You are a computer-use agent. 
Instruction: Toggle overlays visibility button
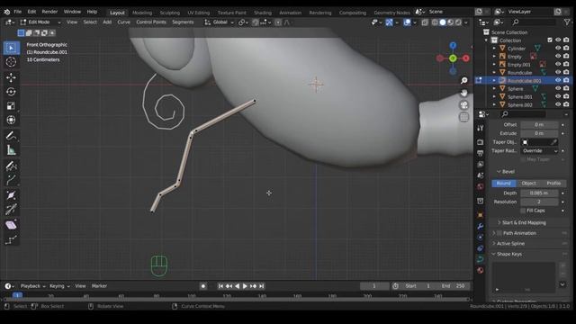coord(407,22)
